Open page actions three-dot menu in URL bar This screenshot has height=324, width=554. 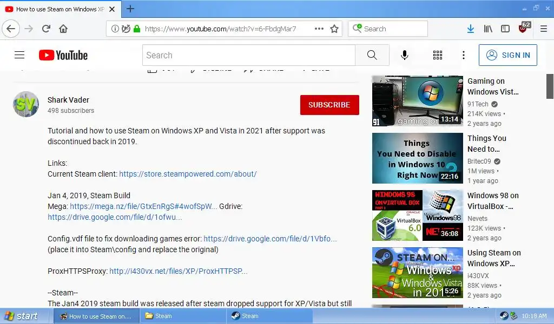319,29
